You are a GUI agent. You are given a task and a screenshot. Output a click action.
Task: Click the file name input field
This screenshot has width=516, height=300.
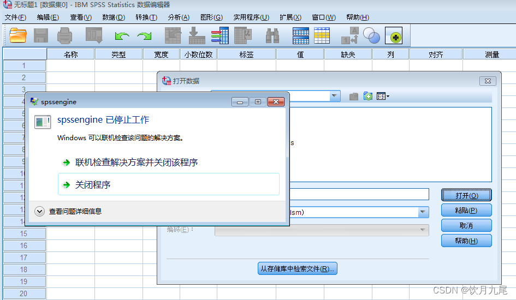(x=359, y=194)
